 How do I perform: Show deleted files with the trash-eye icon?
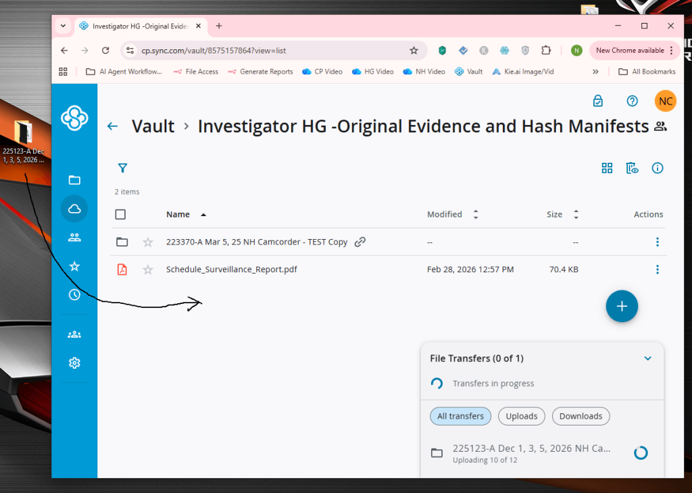coord(632,167)
